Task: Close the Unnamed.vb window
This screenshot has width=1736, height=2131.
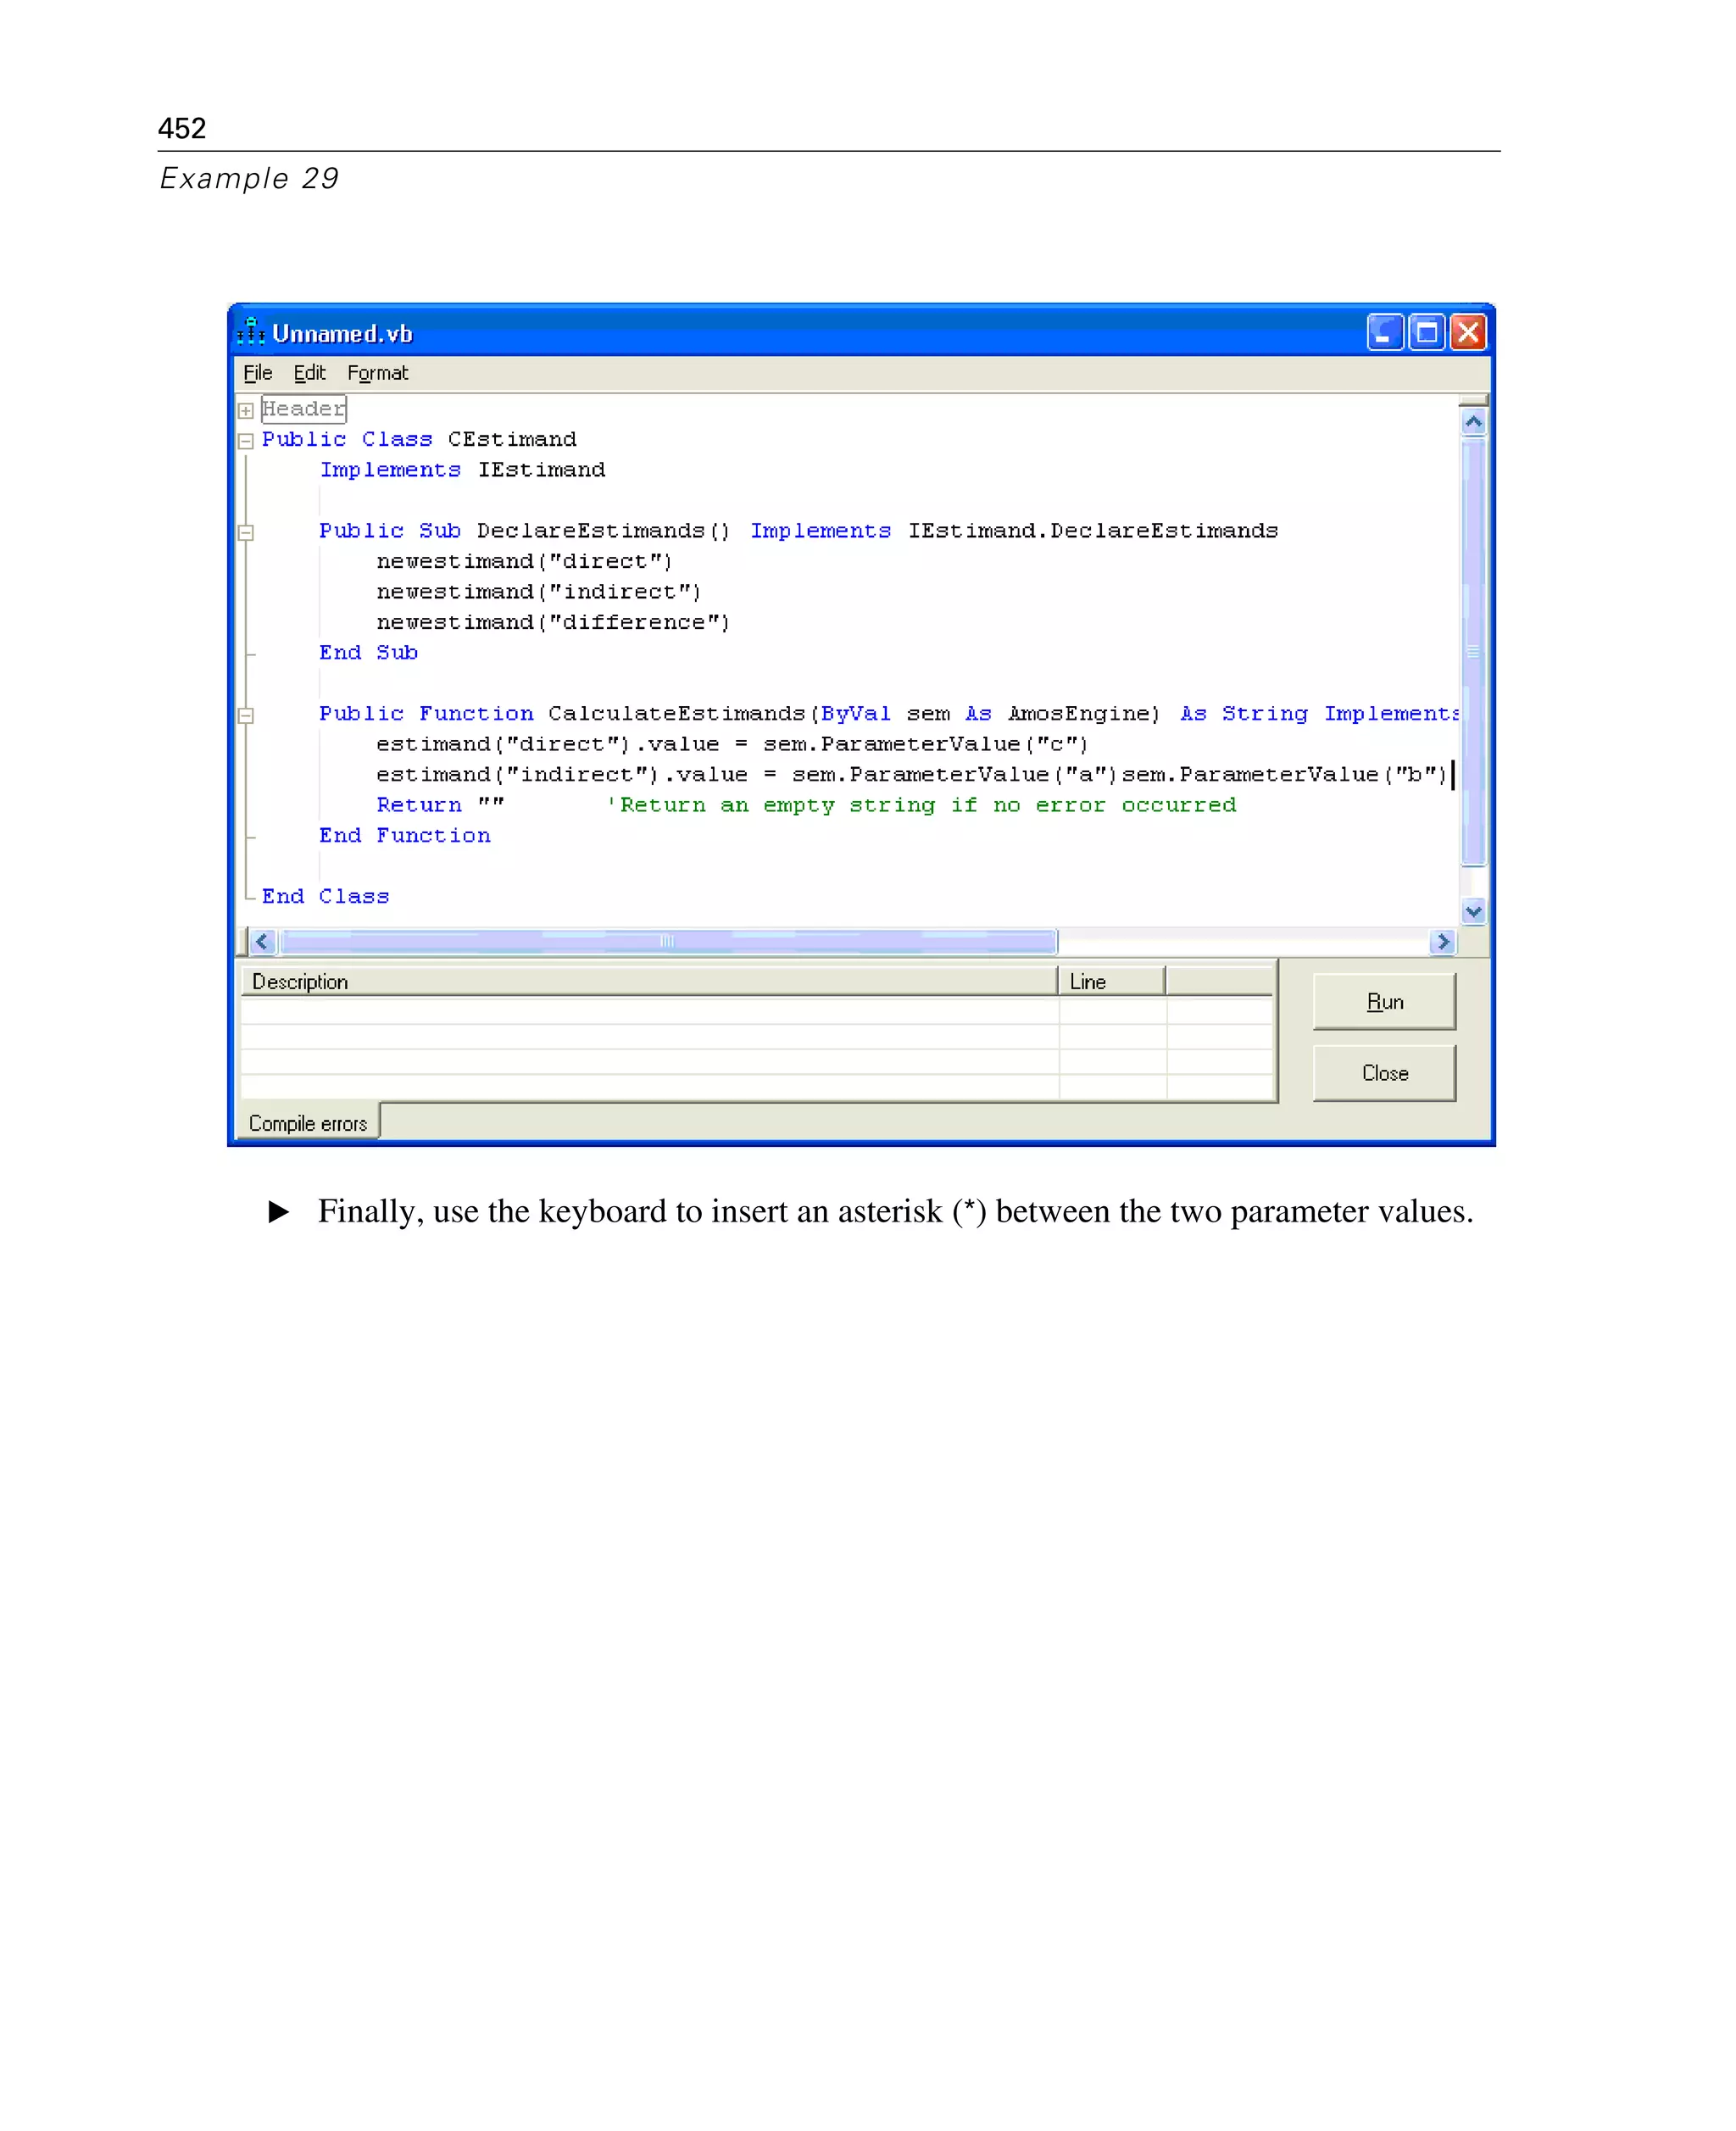Action: [1467, 331]
